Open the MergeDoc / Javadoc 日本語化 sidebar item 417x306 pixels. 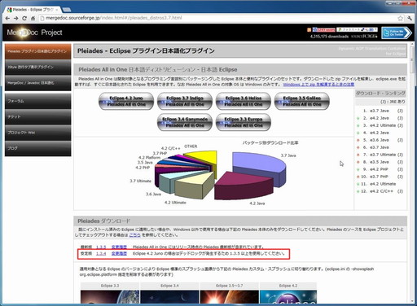[x=37, y=83]
